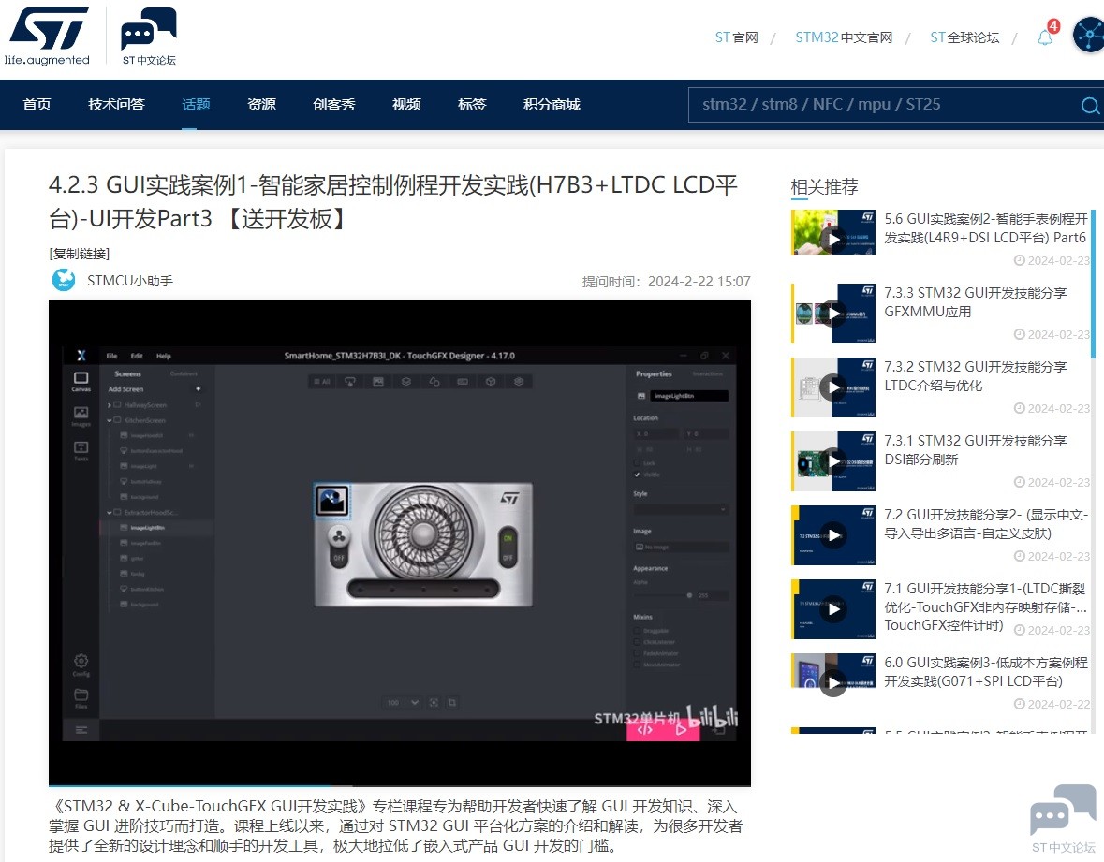This screenshot has width=1104, height=862.
Task: Collapse the KitchenScreen tree node
Action: (110, 420)
